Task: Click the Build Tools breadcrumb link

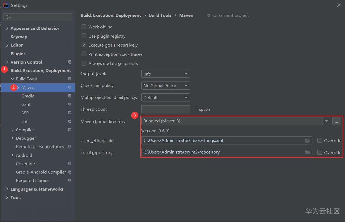Action: tap(160, 15)
